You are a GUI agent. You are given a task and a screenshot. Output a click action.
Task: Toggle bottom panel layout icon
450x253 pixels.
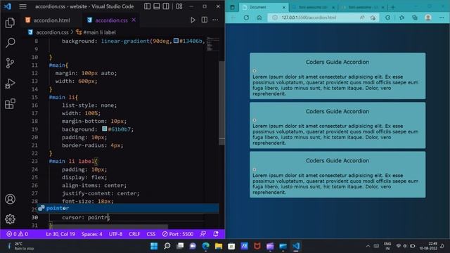tap(157, 6)
